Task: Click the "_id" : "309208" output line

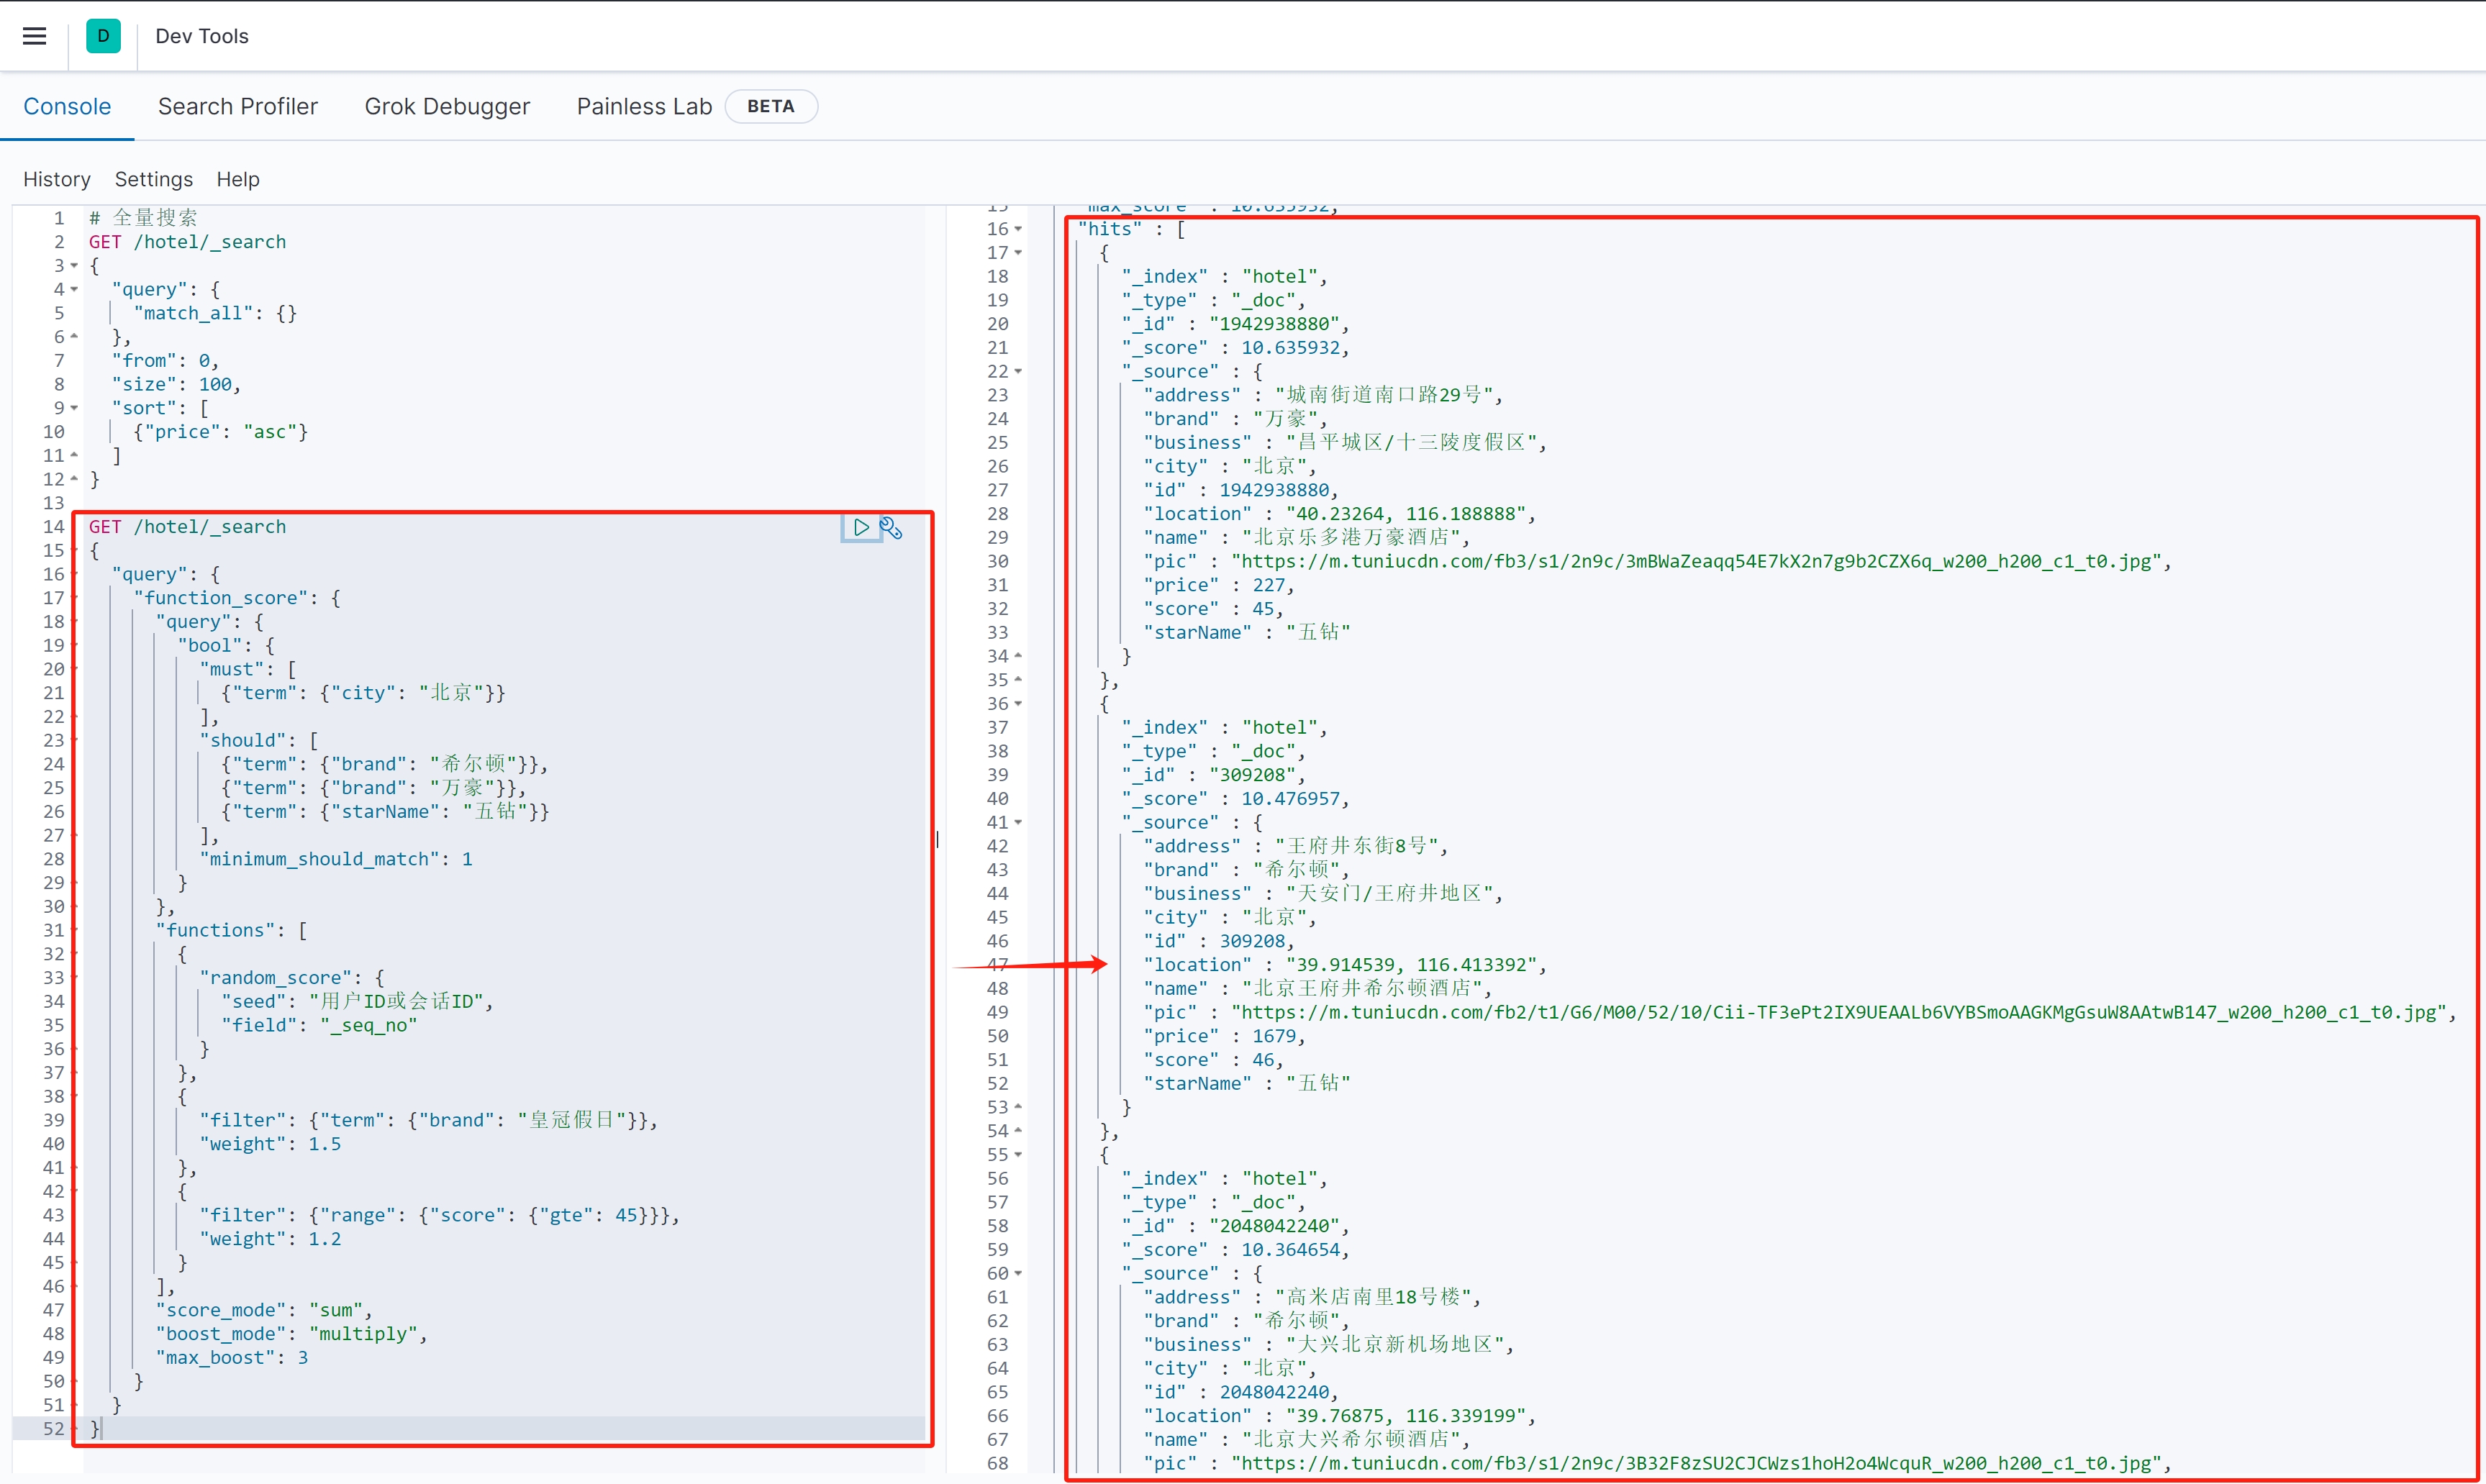Action: (x=1213, y=775)
